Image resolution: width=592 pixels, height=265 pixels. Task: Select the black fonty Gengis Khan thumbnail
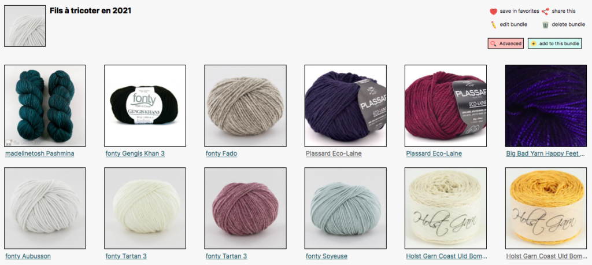click(x=145, y=106)
